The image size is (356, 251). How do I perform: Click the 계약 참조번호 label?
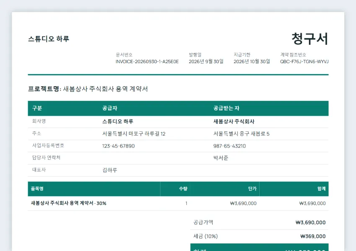[293, 55]
